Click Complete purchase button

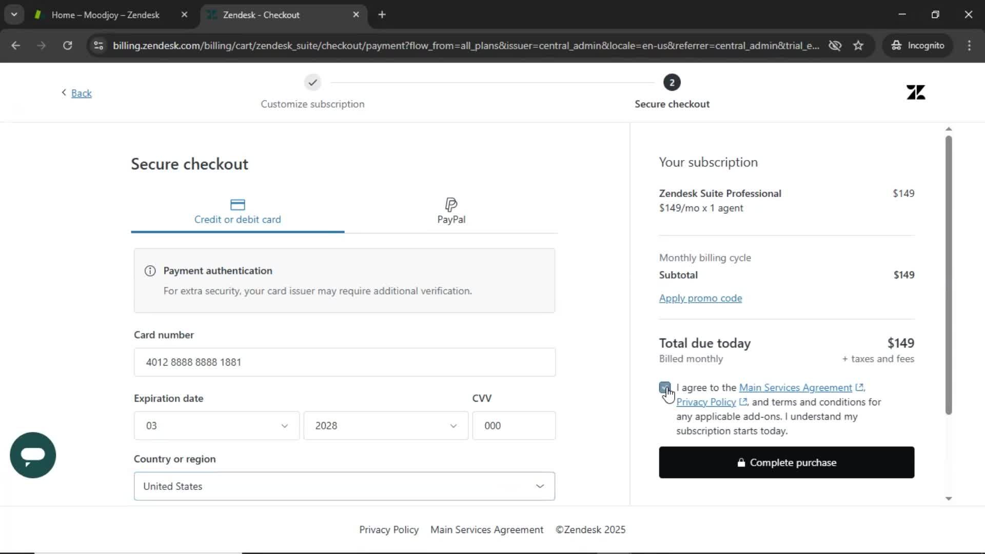point(786,462)
